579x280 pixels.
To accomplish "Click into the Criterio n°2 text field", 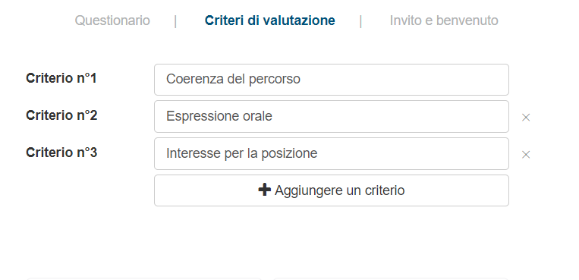I will [x=331, y=116].
